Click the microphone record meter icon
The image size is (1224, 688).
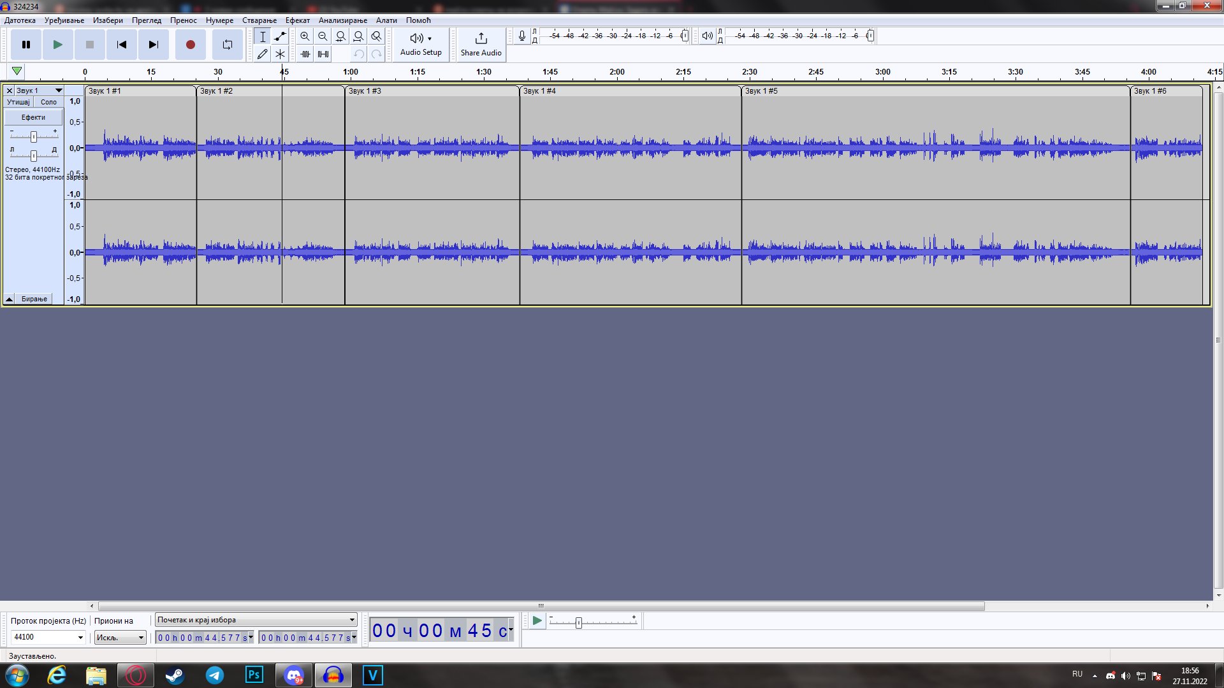click(x=522, y=36)
